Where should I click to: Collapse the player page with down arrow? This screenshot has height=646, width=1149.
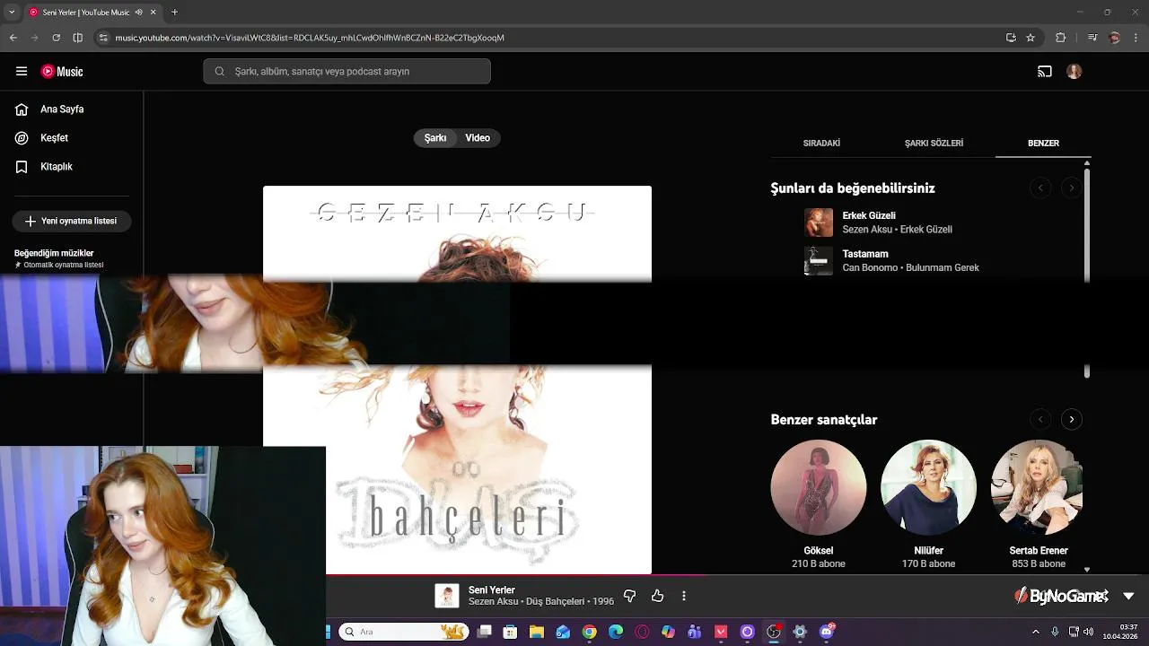[1128, 596]
